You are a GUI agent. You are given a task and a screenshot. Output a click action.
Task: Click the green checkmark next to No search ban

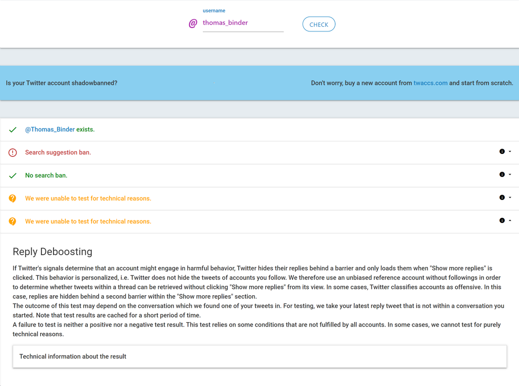13,175
